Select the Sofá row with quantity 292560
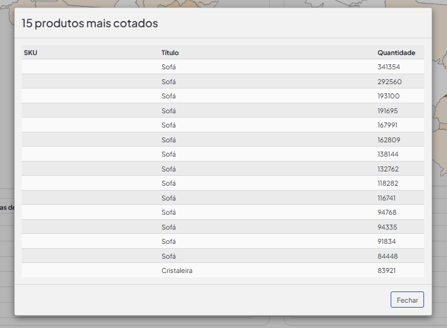Image resolution: width=447 pixels, height=328 pixels. coord(223,82)
